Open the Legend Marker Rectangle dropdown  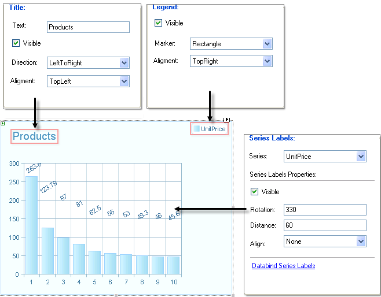pos(267,44)
